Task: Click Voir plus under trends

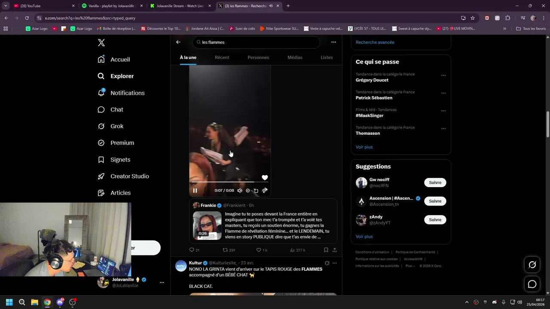Action: 364,147
